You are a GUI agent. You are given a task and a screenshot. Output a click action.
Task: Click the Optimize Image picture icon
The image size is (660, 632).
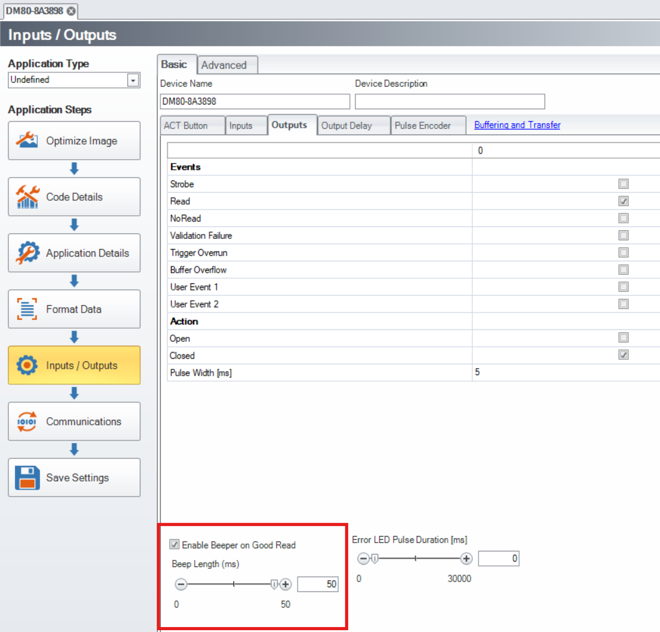point(27,140)
